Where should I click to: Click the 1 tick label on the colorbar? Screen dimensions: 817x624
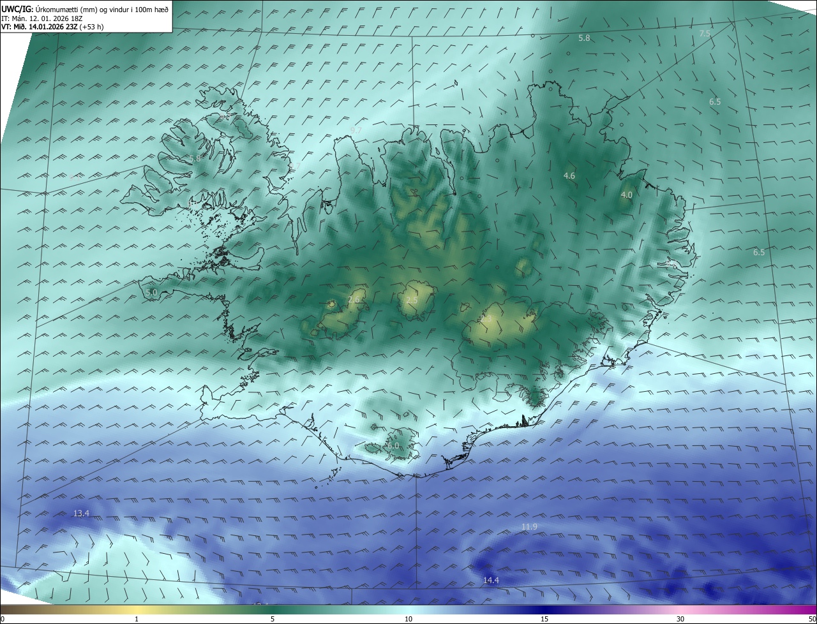tap(137, 619)
